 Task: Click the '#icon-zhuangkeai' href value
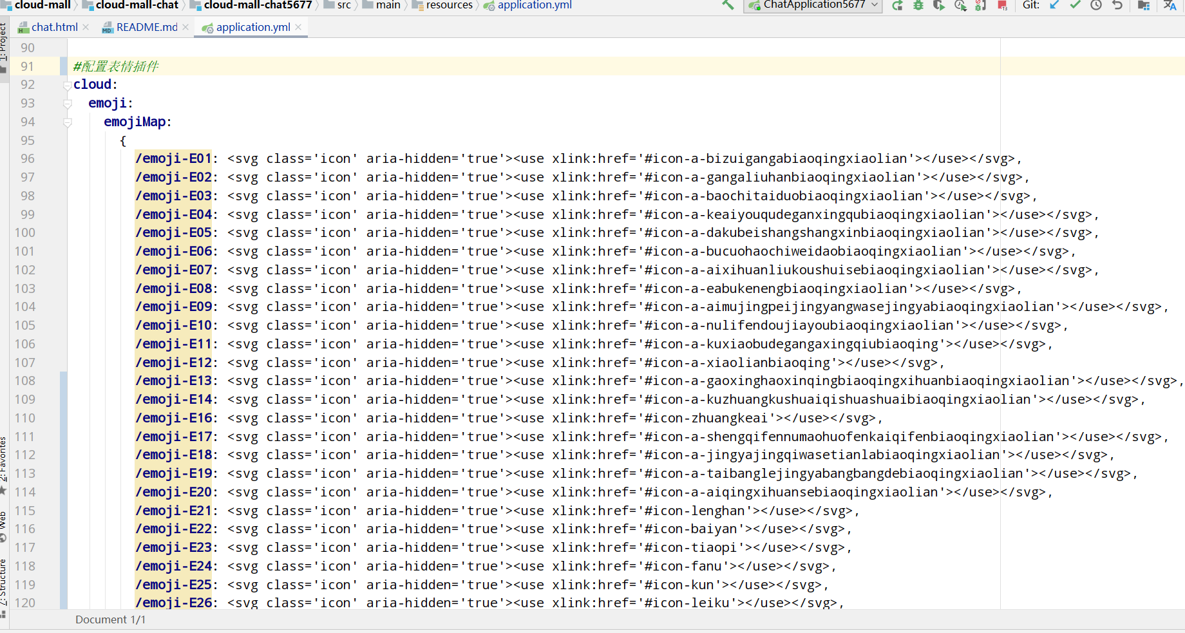[x=706, y=418]
